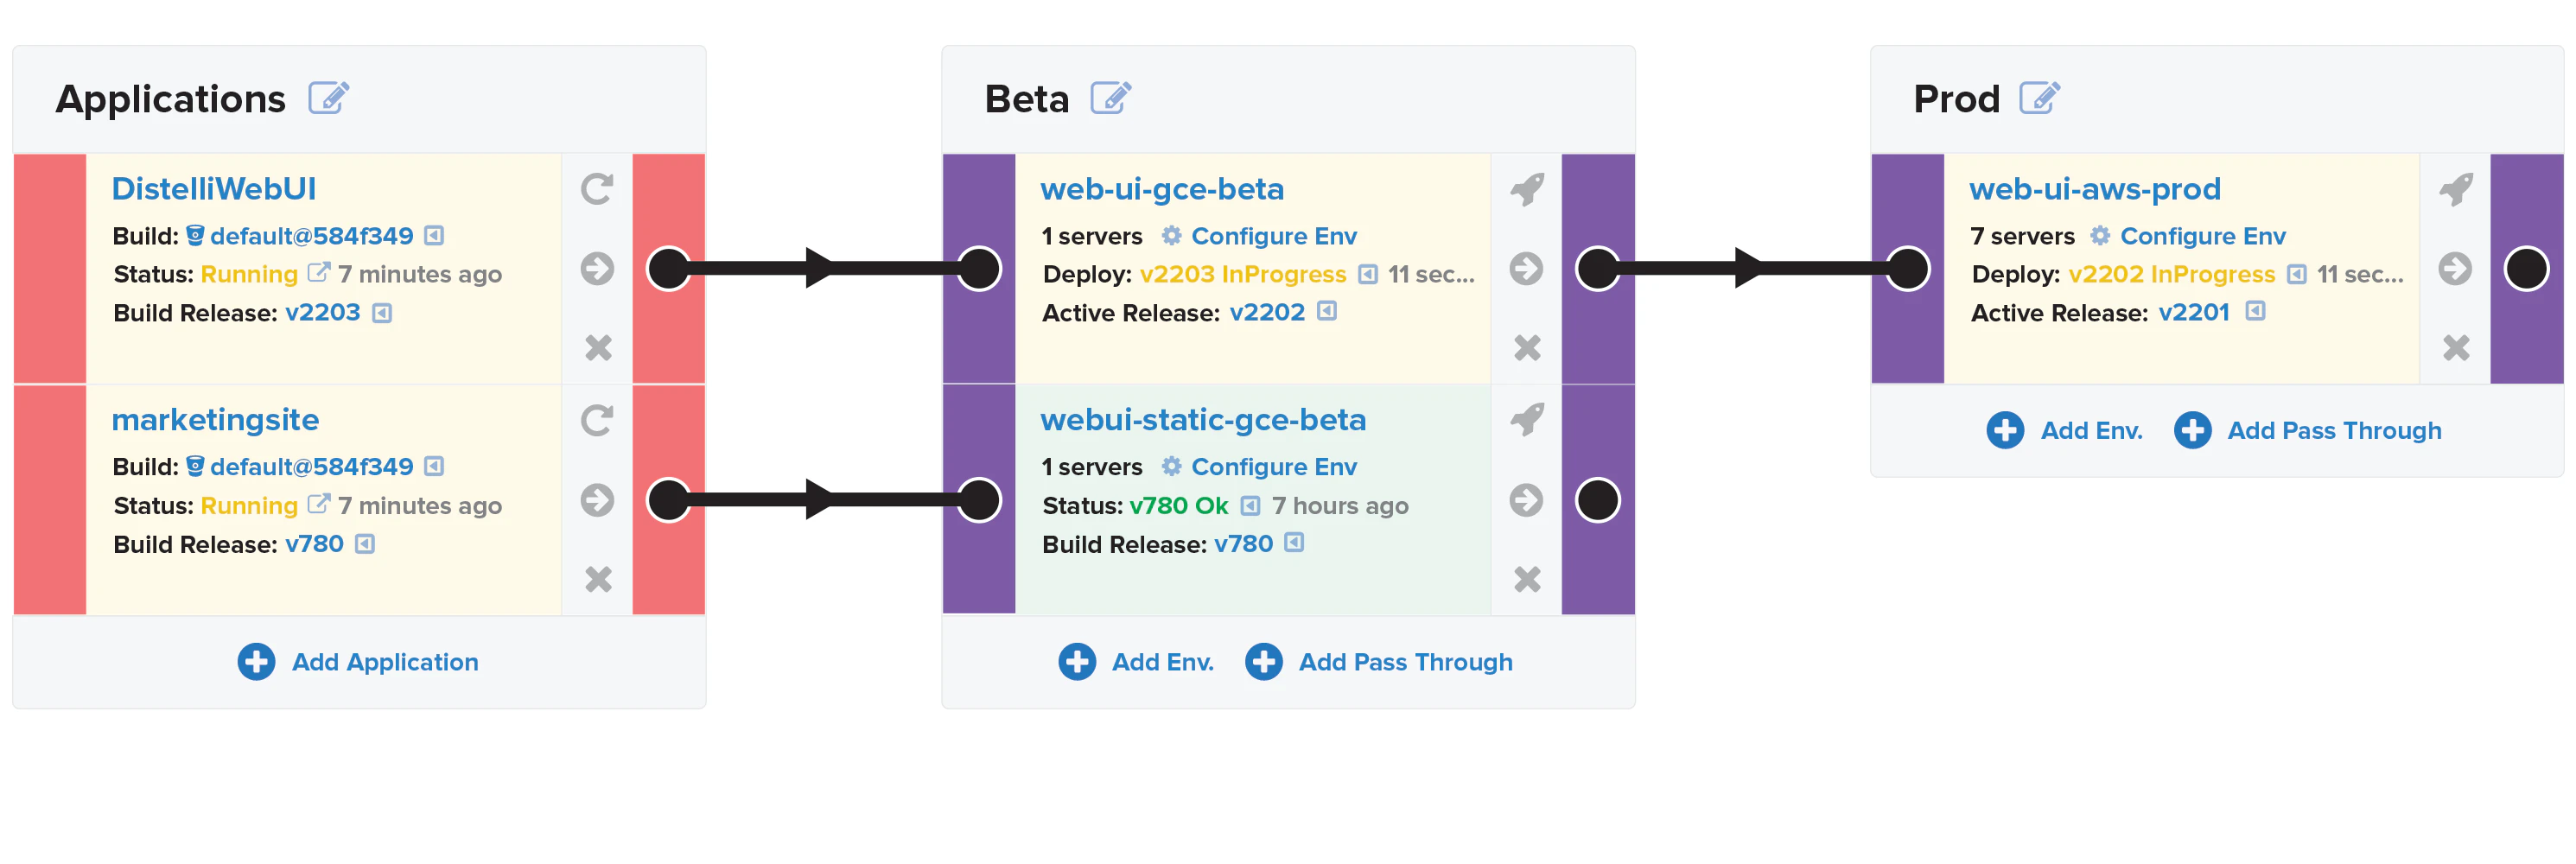Edit the Beta stage name

1110,98
